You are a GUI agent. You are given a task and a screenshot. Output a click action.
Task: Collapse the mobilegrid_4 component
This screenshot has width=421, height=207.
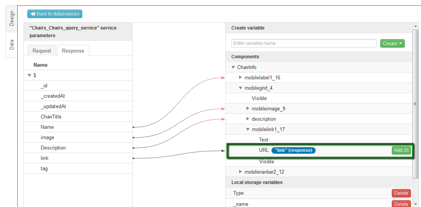coord(241,88)
